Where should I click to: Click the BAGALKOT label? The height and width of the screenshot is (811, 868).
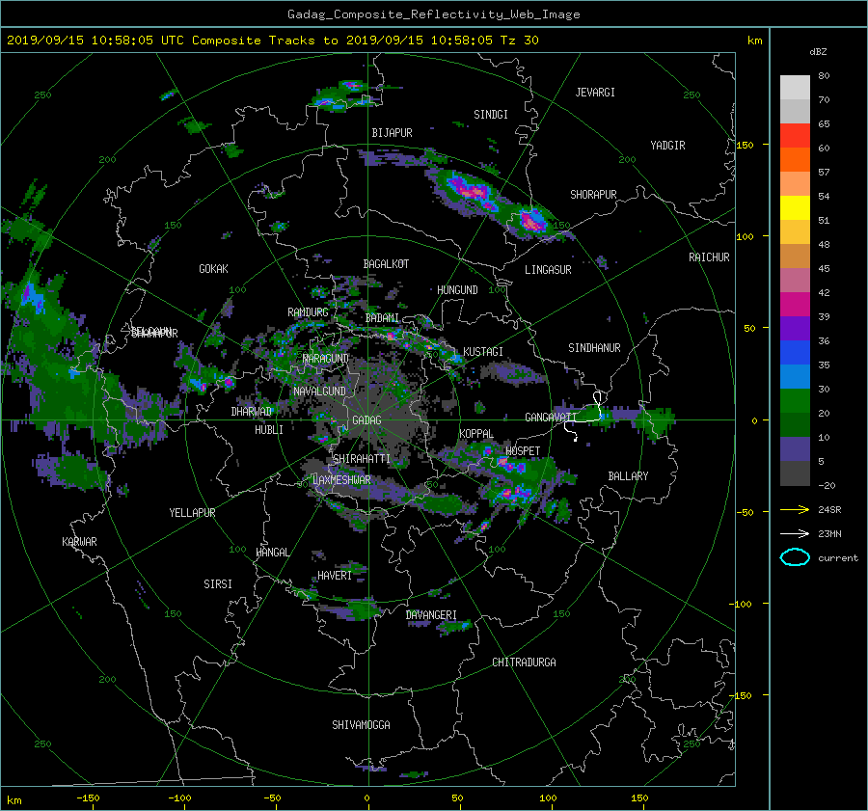386,264
